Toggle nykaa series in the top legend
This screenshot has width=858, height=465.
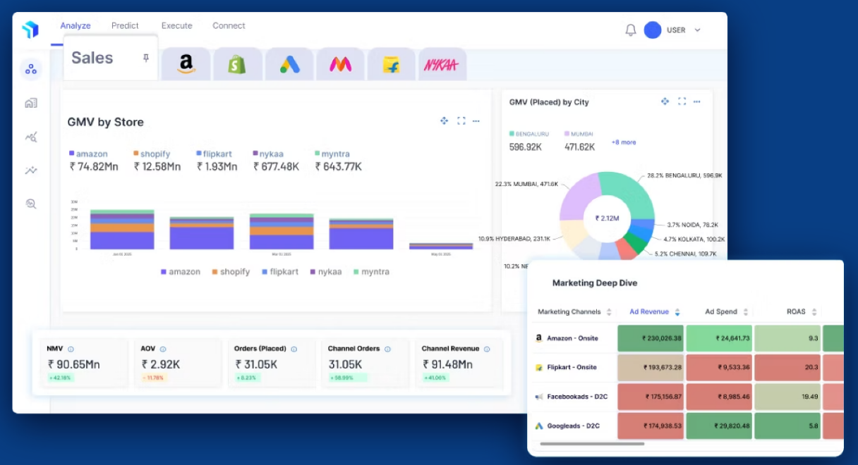point(268,154)
